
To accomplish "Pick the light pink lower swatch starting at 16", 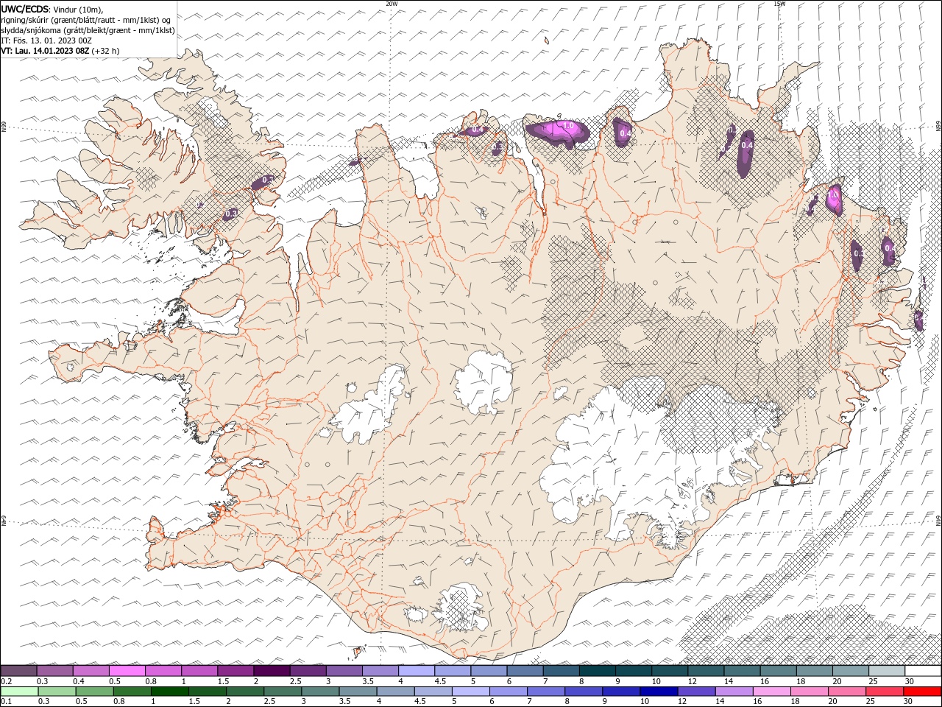I will (772, 692).
